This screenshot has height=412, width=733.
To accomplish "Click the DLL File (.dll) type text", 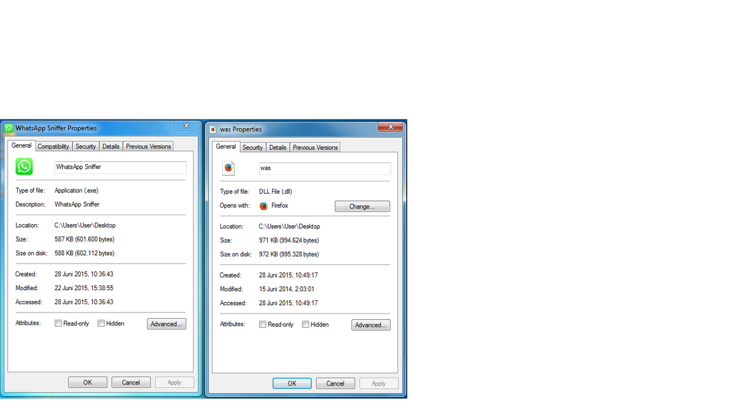I will pyautogui.click(x=275, y=192).
